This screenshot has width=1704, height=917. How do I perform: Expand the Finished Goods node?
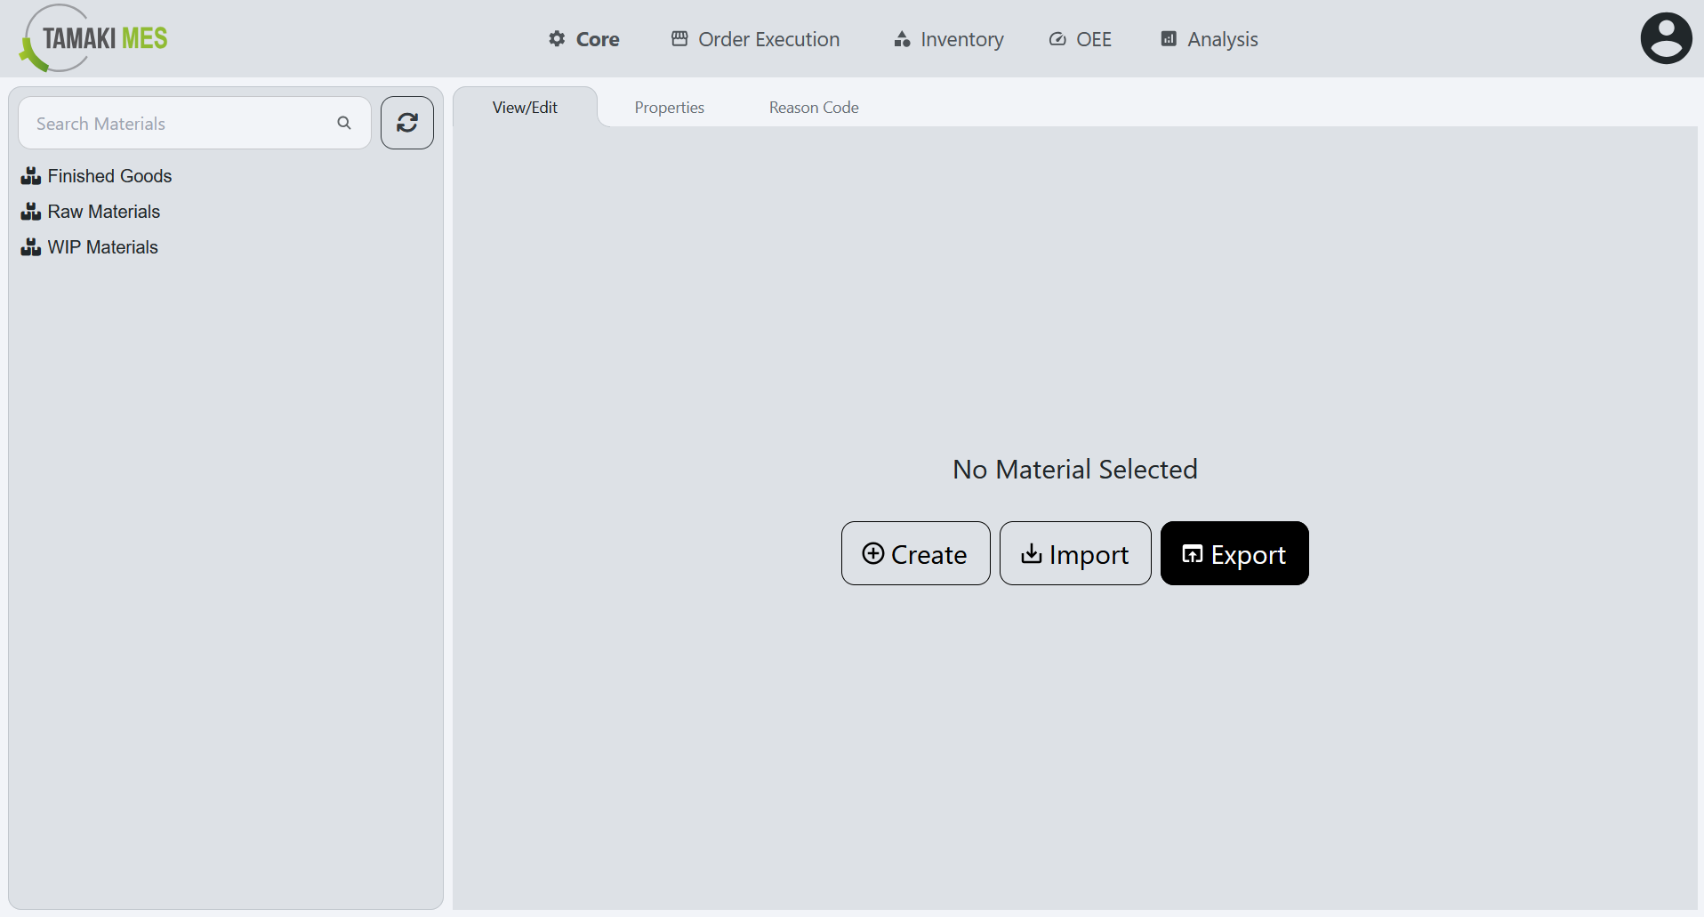point(109,175)
